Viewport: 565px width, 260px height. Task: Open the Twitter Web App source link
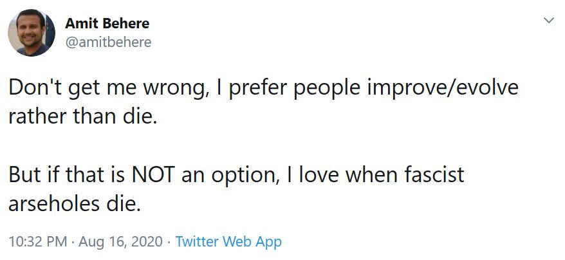pos(228,241)
